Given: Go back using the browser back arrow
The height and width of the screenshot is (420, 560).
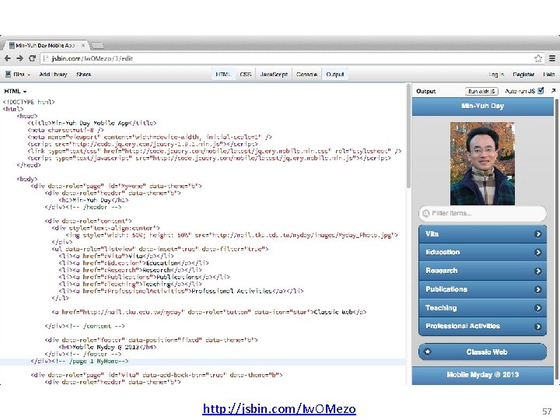Looking at the screenshot, I should point(8,58).
